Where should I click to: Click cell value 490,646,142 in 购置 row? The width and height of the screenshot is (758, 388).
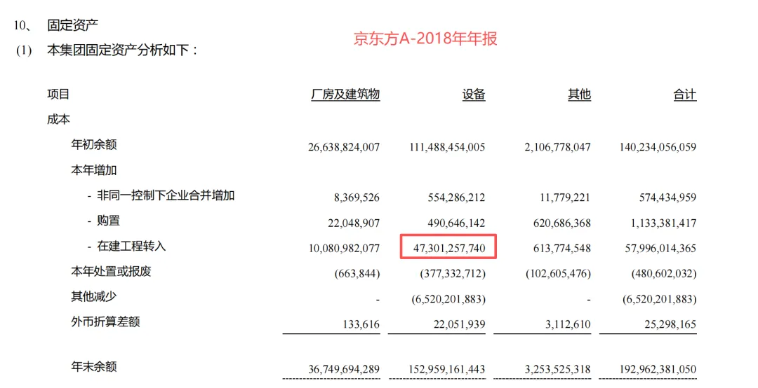[456, 223]
